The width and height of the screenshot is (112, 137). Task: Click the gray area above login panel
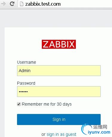click(x=56, y=18)
